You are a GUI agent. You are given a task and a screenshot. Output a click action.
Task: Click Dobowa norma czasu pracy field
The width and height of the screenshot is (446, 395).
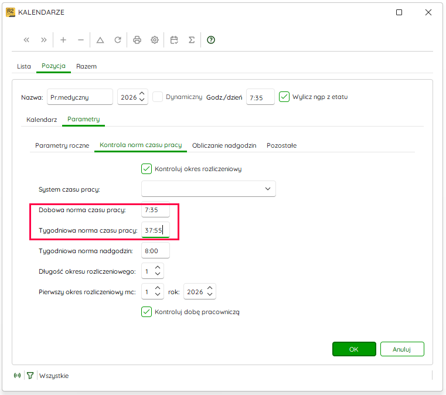click(x=155, y=210)
